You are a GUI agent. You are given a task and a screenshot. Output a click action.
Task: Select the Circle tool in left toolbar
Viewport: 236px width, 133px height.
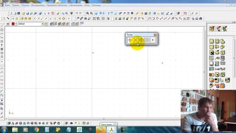2,30
